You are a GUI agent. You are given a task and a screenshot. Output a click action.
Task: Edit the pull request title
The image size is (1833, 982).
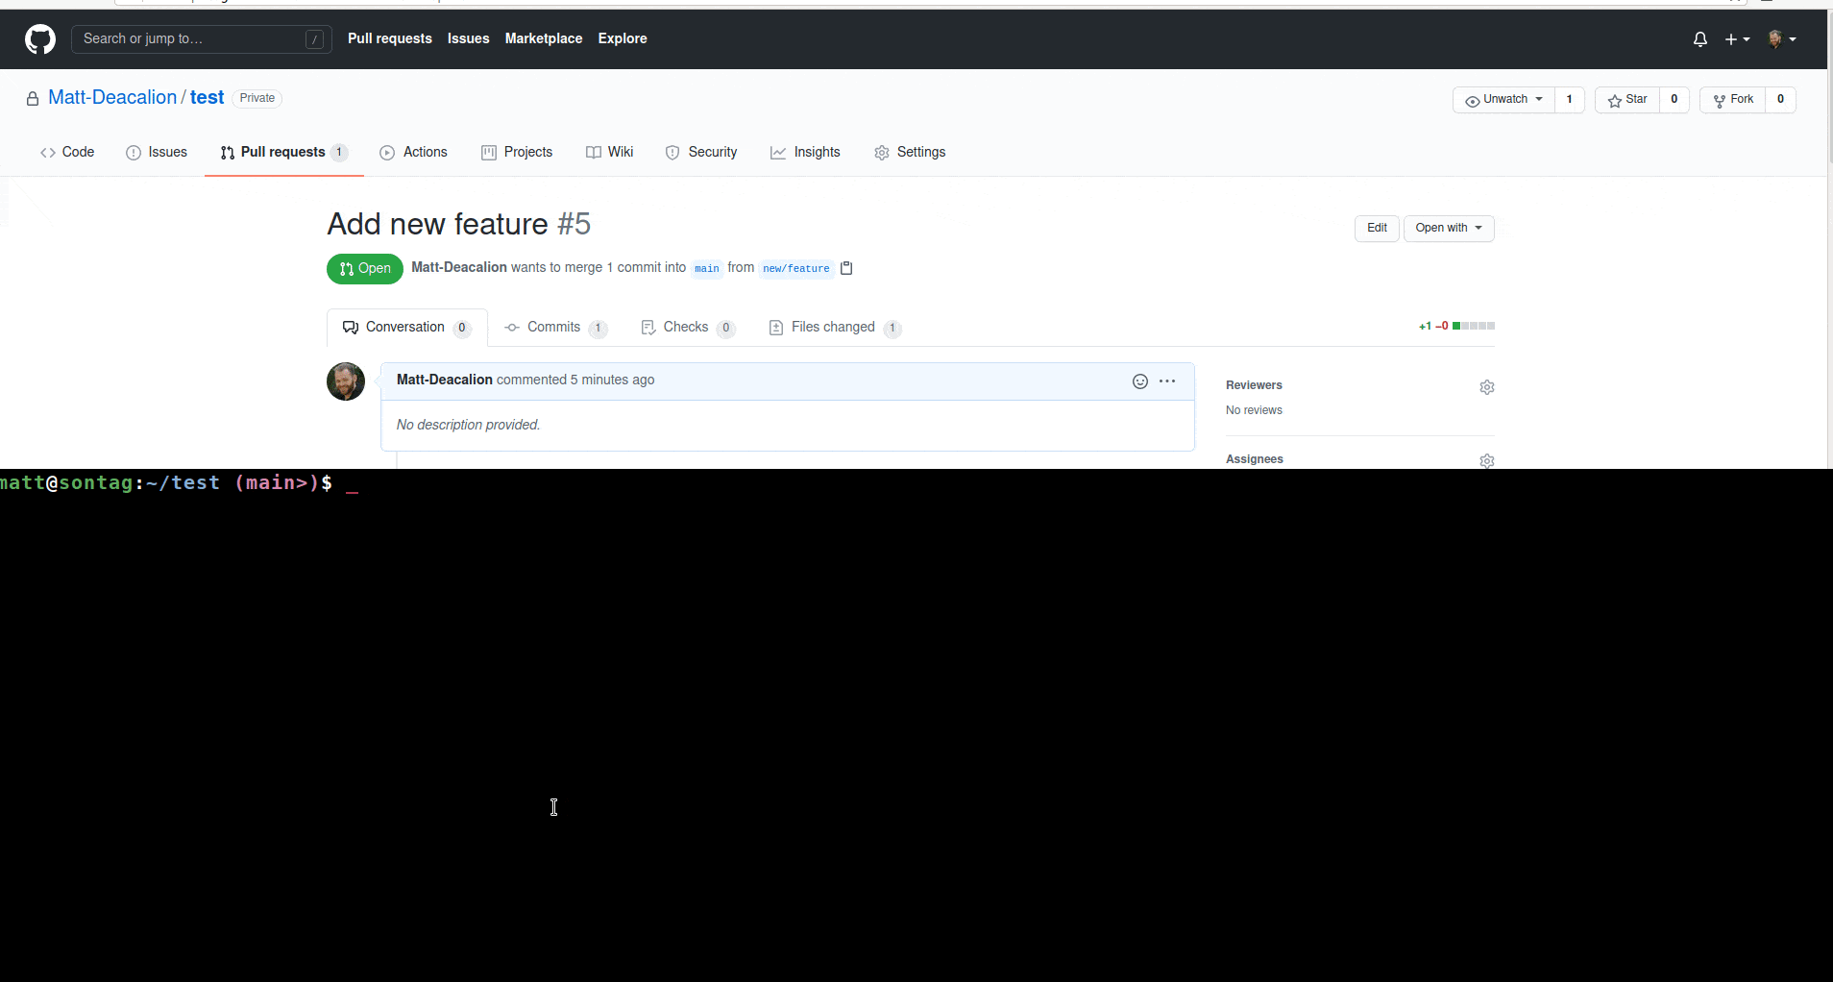coord(1377,229)
